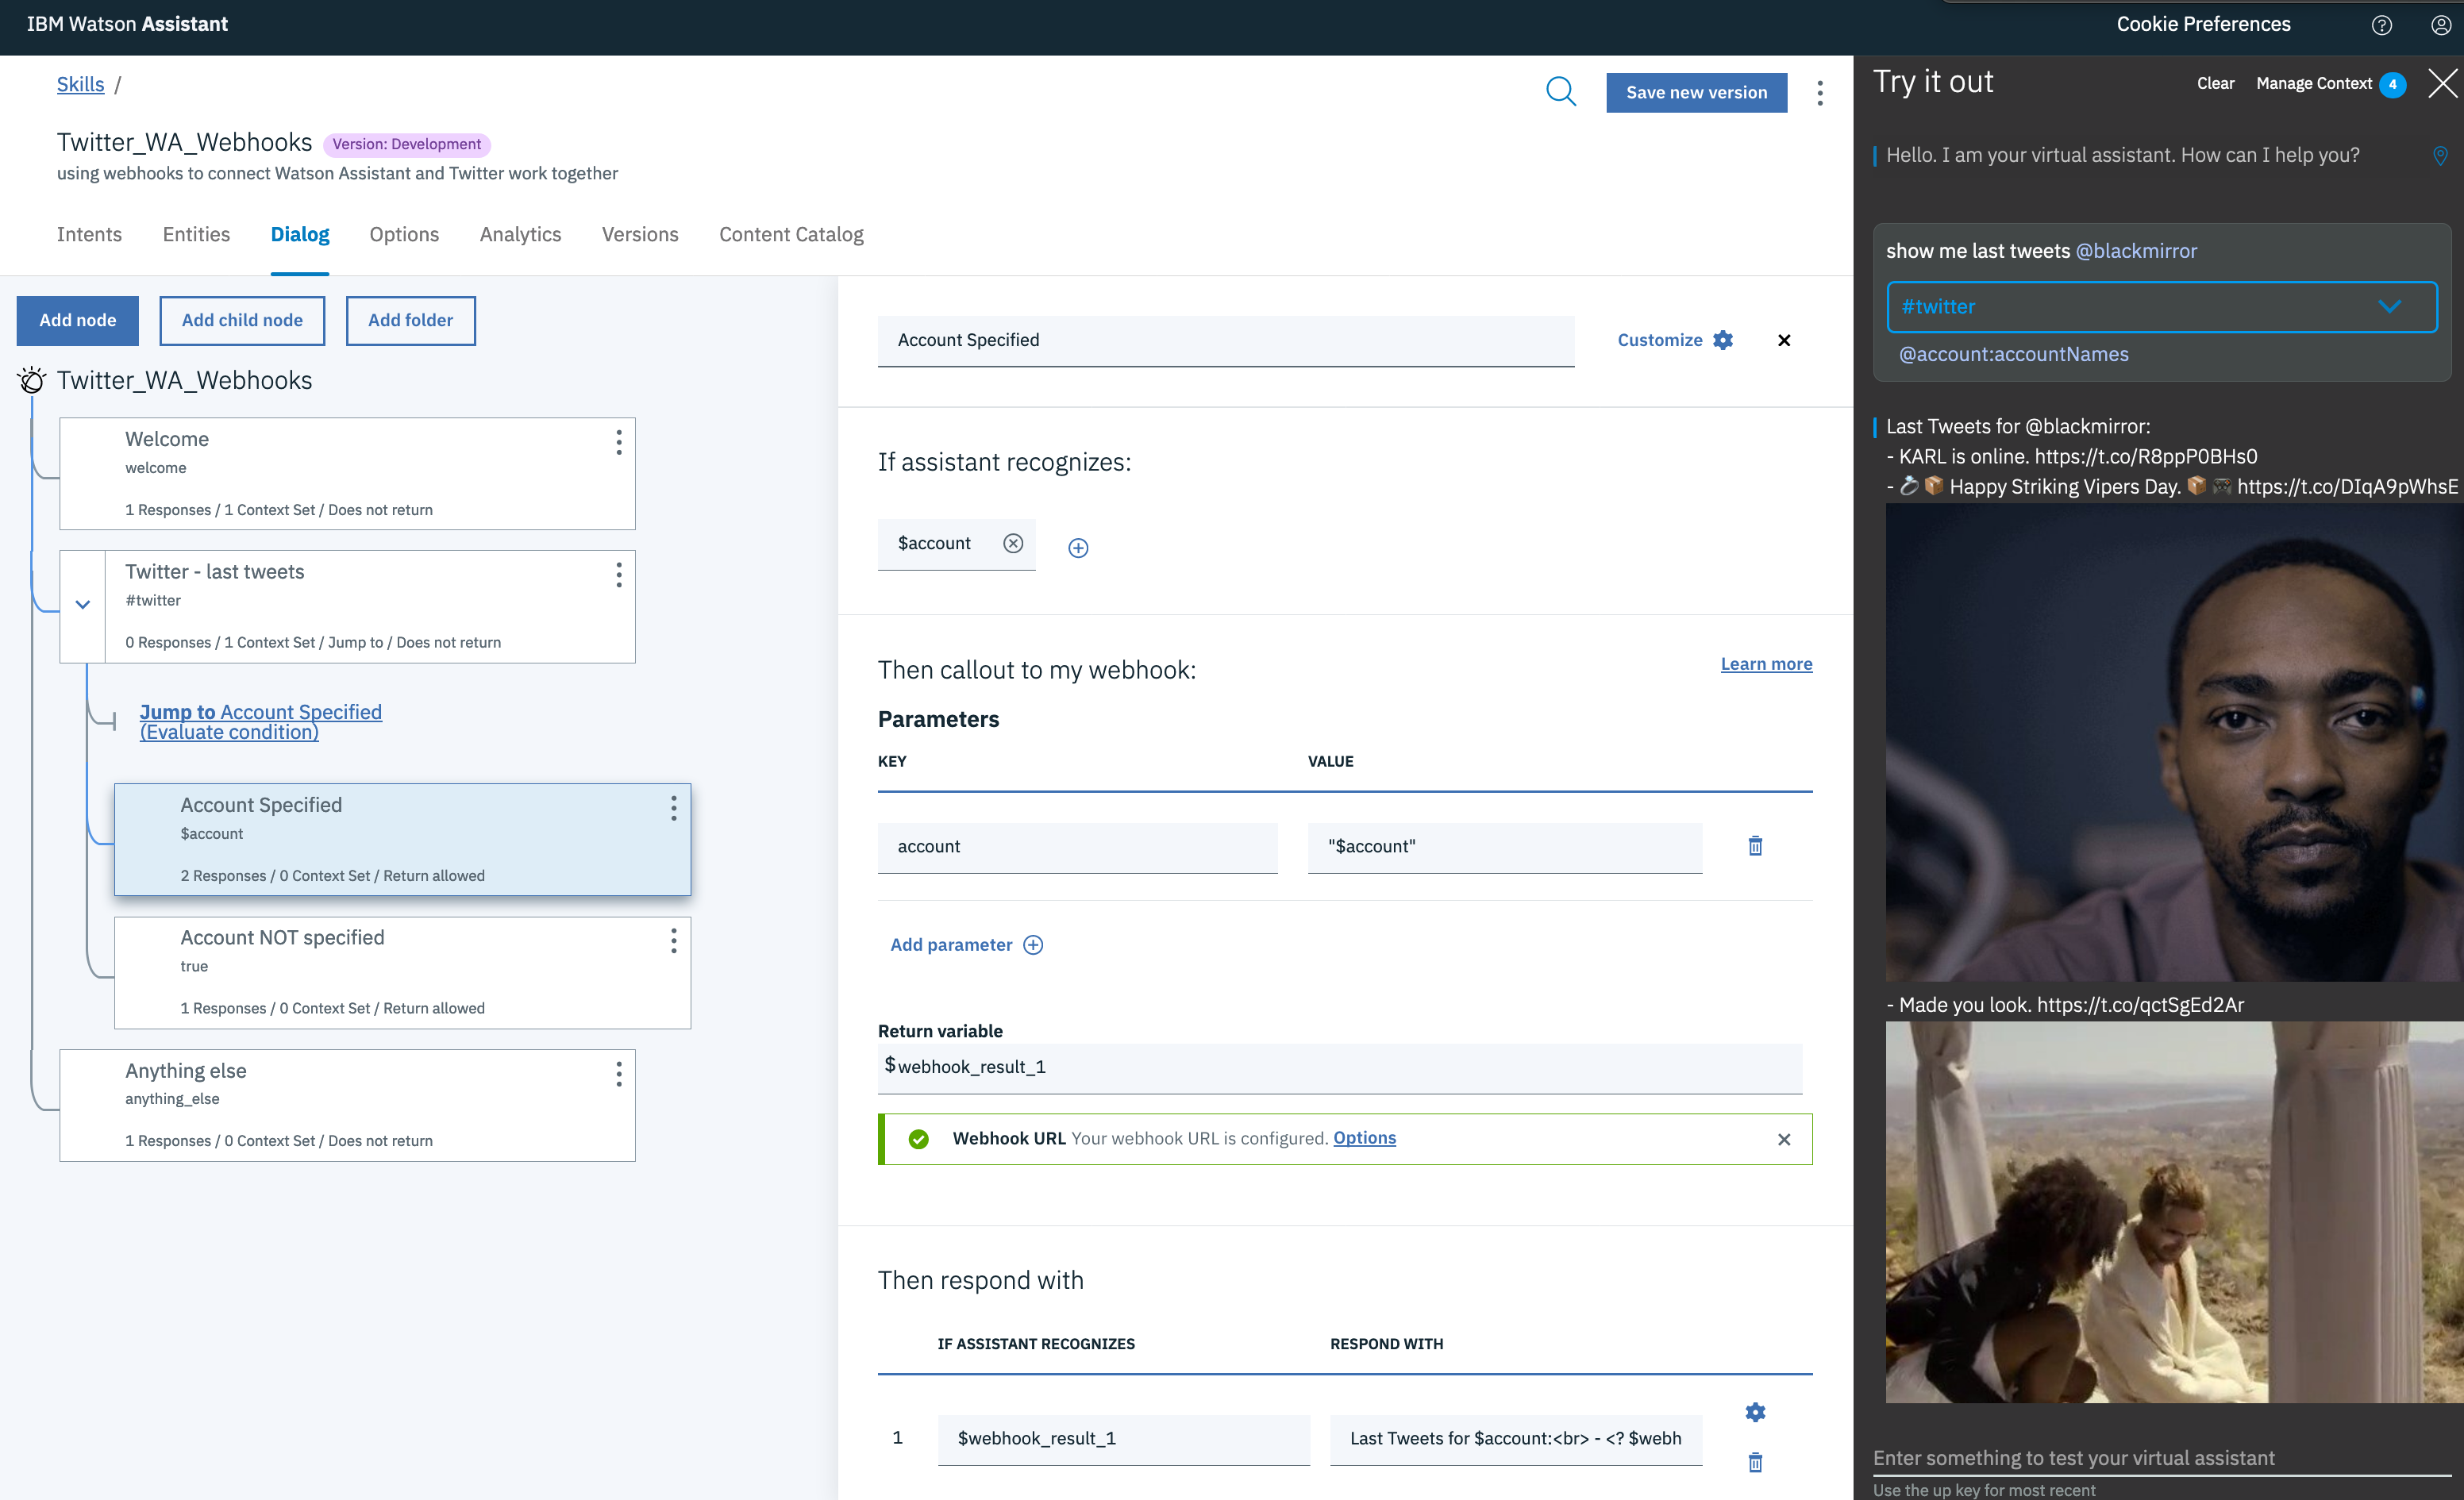This screenshot has height=1500, width=2464.
Task: Click the Version: Development badge
Action: [x=406, y=144]
